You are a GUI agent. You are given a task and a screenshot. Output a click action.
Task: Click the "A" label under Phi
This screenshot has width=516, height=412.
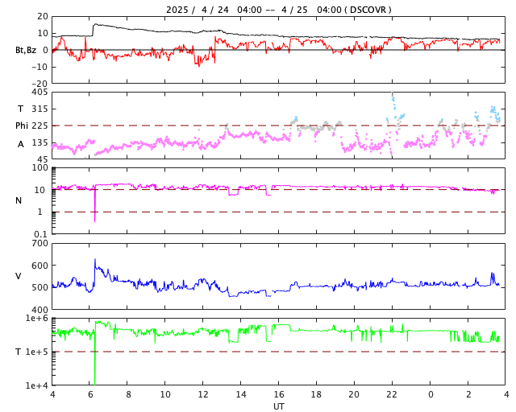tap(21, 144)
